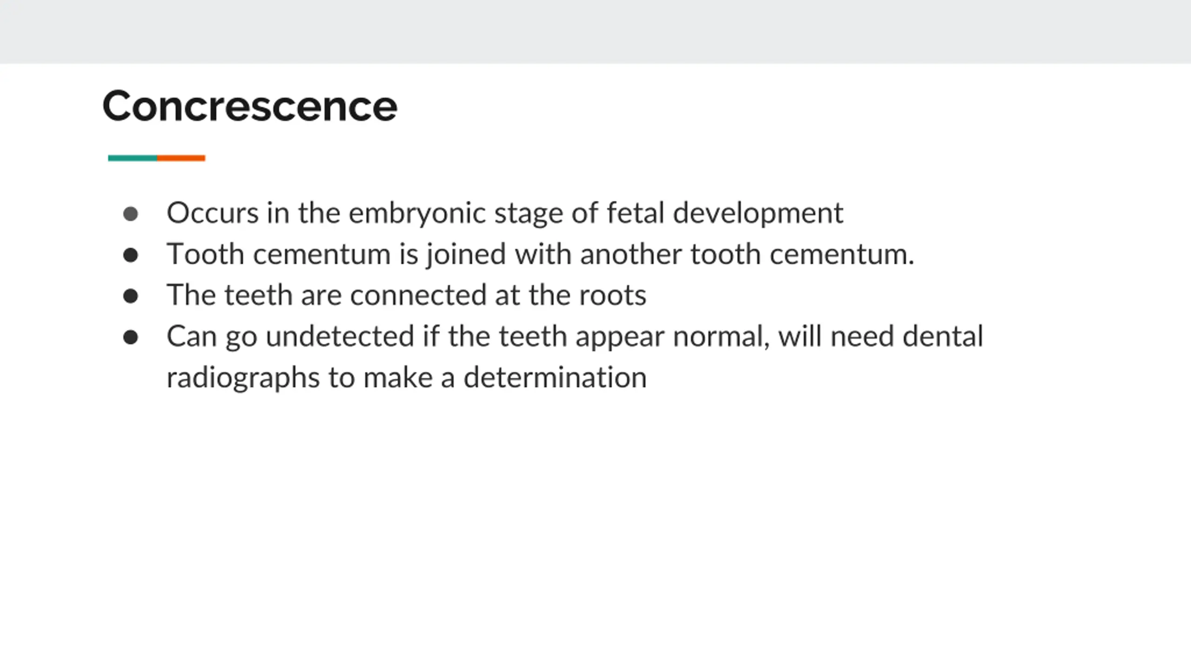Viewport: 1191px width, 670px height.
Task: Click the bullet dot before "Occurs in the embryonic"
Action: [131, 214]
